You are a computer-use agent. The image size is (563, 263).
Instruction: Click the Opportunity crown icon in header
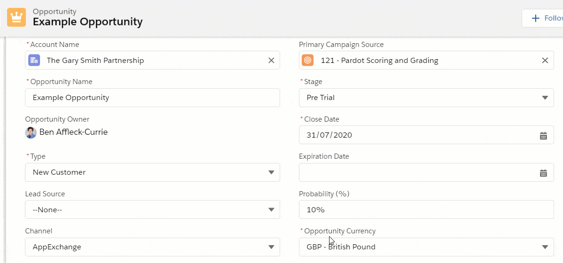tap(16, 17)
